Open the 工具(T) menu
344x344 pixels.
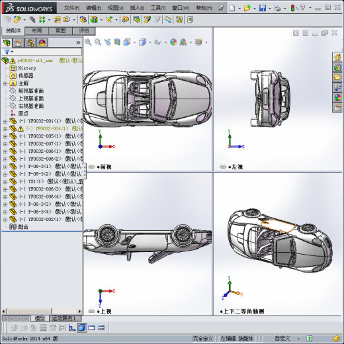pos(158,8)
